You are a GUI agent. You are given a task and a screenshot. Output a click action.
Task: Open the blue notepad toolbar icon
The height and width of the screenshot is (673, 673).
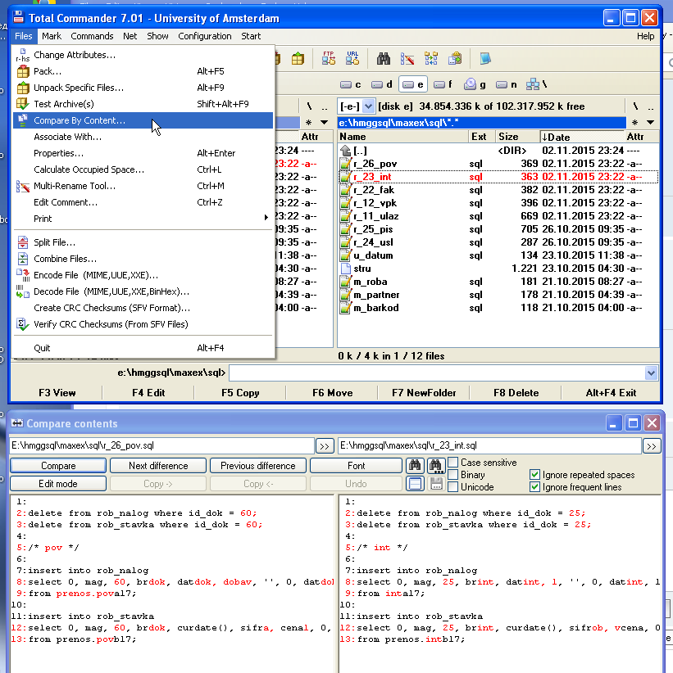(x=485, y=58)
